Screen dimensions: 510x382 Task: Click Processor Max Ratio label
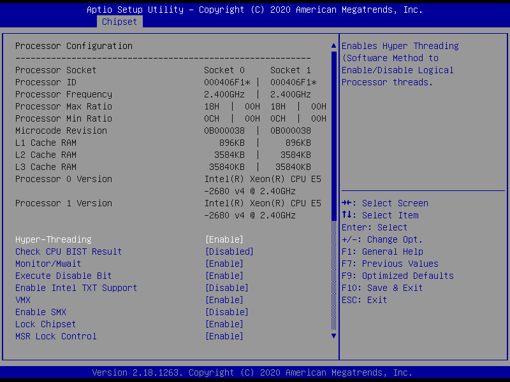(x=64, y=106)
